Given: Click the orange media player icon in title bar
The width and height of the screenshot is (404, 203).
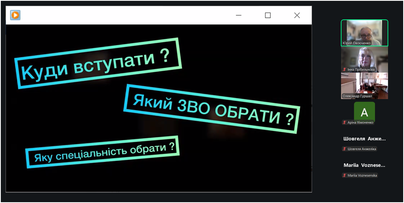Looking at the screenshot, I should tap(15, 15).
